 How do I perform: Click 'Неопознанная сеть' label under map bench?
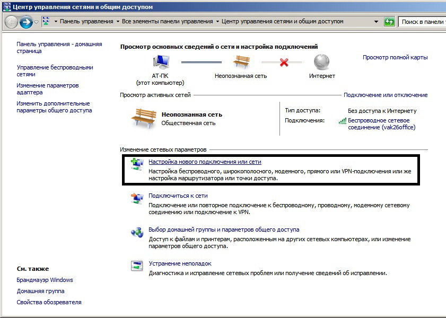241,76
